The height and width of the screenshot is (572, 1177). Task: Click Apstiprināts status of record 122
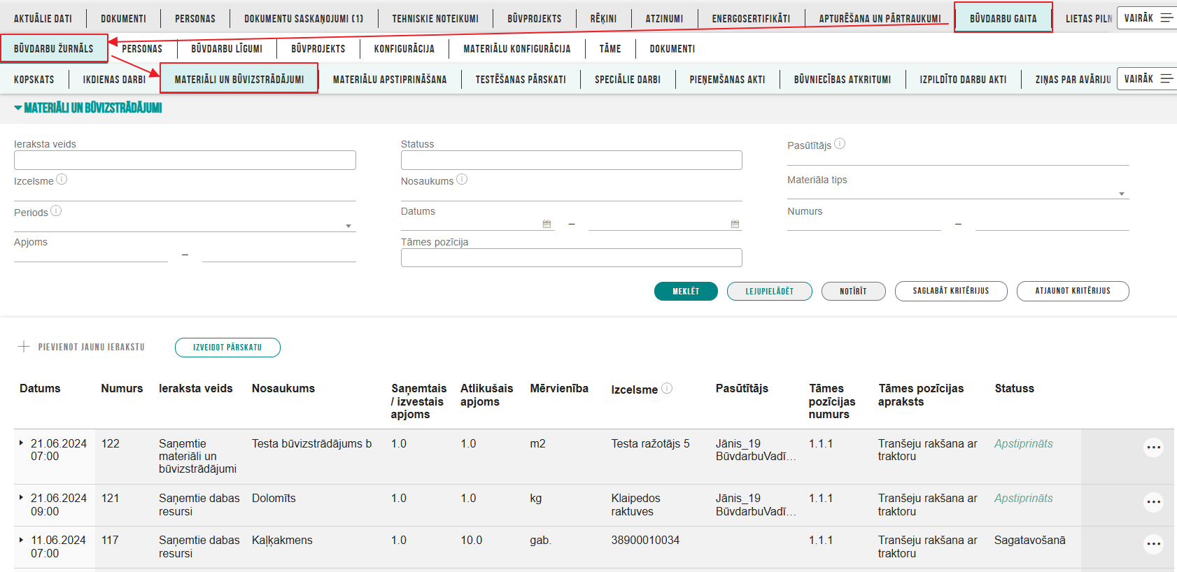click(x=1023, y=443)
